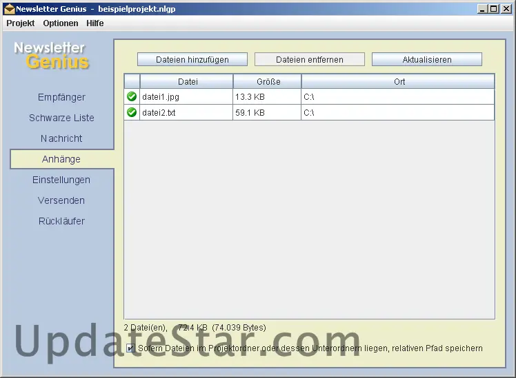
Task: Show the Rückläufer section
Action: 61,221
